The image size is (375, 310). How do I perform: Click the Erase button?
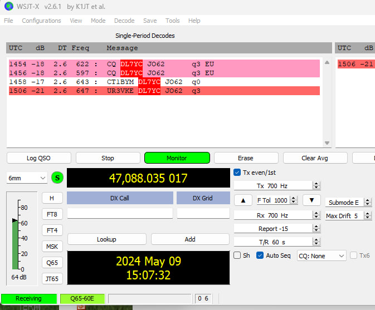pos(246,158)
